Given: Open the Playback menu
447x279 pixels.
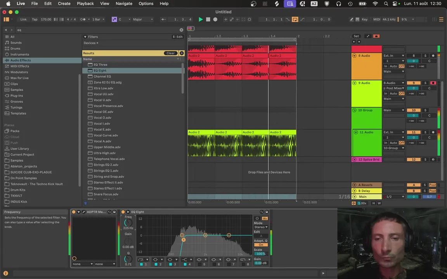Looking at the screenshot, I should [85, 3].
